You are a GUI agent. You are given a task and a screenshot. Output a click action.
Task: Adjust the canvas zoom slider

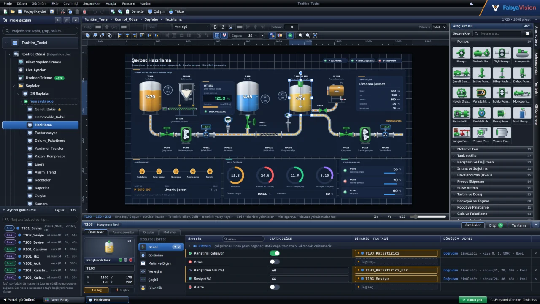coord(428,217)
